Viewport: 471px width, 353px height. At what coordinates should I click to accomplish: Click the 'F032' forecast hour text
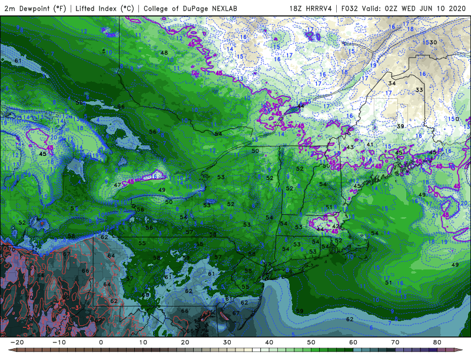coord(349,8)
